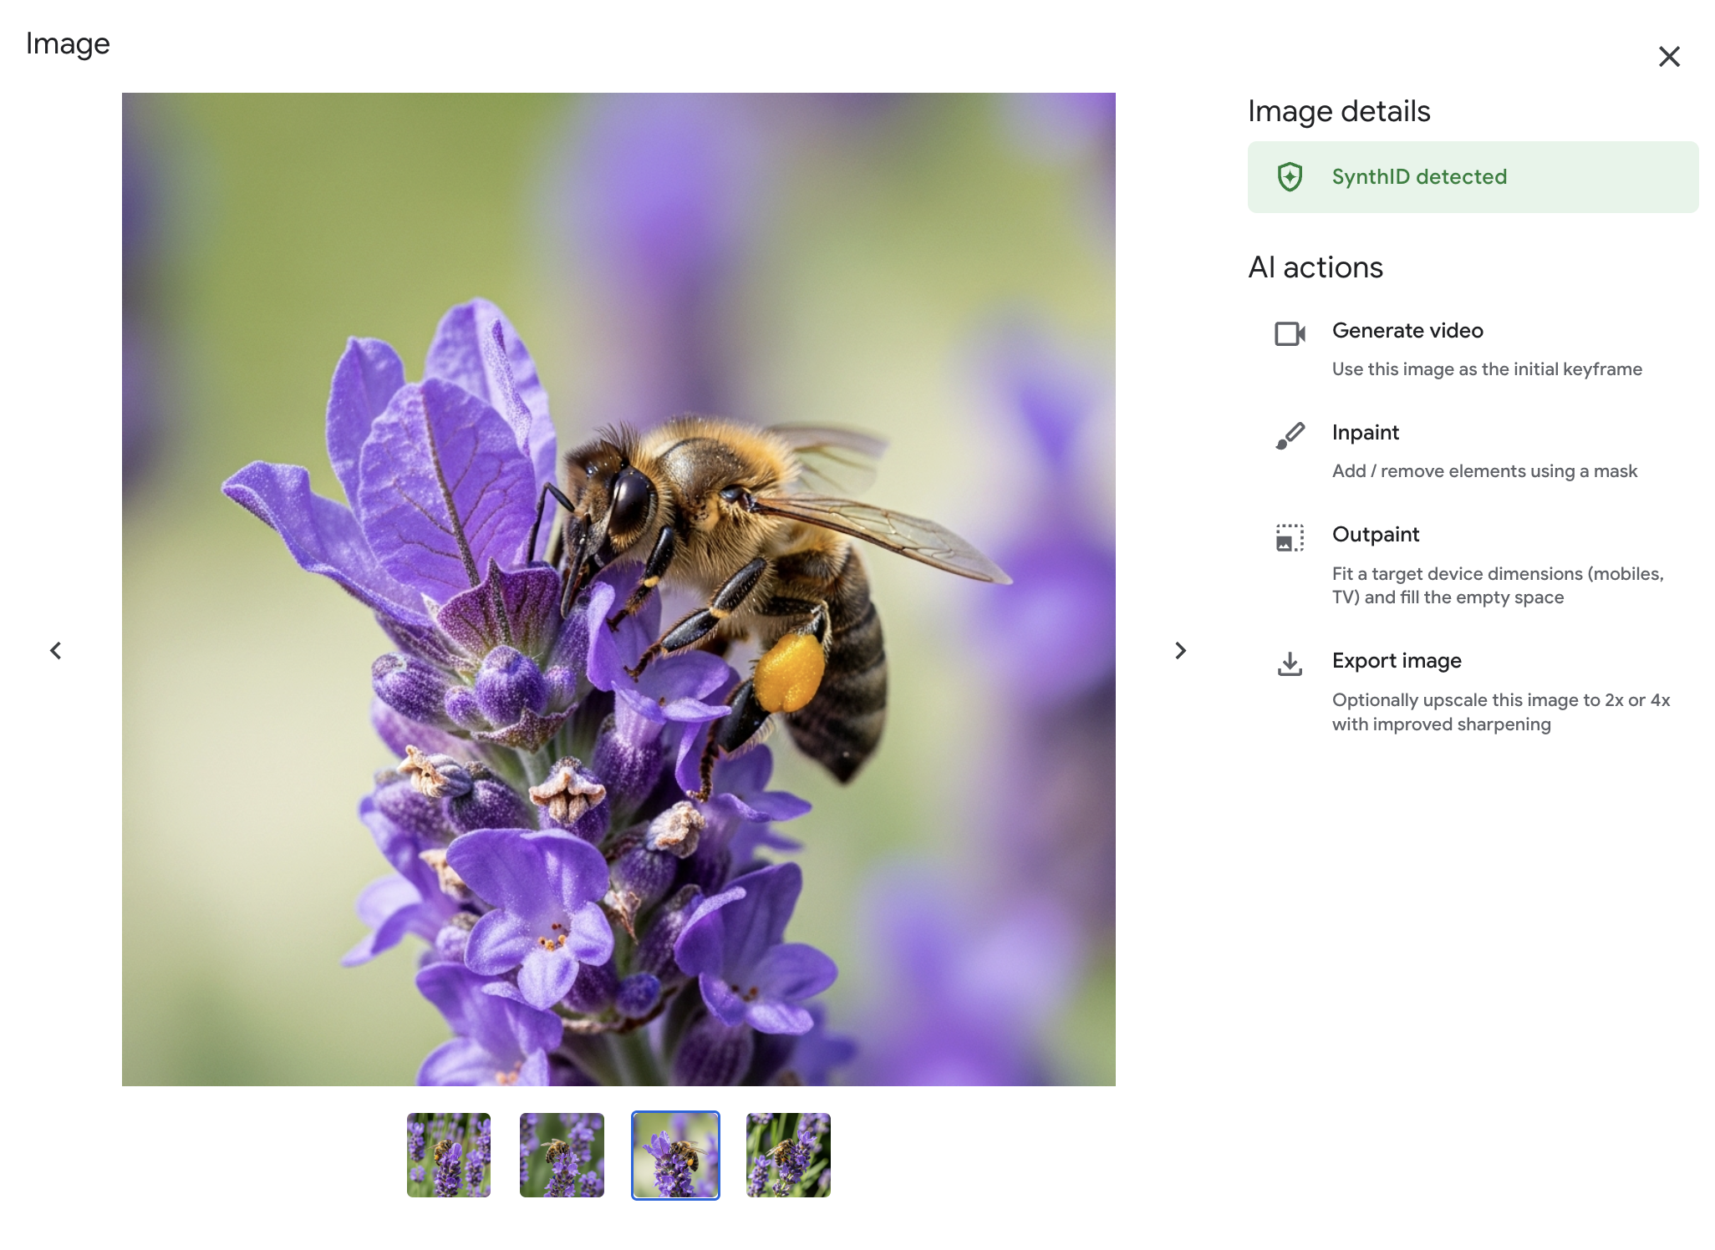The image size is (1715, 1250).
Task: Open the Generate video action
Action: pos(1407,330)
